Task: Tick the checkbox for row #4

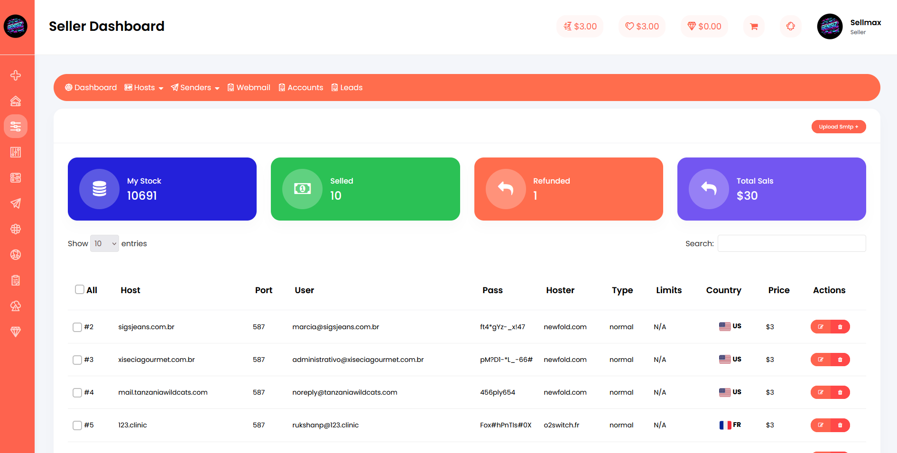Action: click(x=77, y=393)
